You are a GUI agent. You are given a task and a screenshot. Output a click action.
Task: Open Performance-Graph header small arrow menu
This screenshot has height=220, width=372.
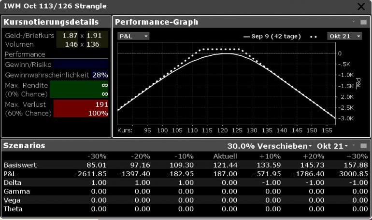pyautogui.click(x=354, y=22)
